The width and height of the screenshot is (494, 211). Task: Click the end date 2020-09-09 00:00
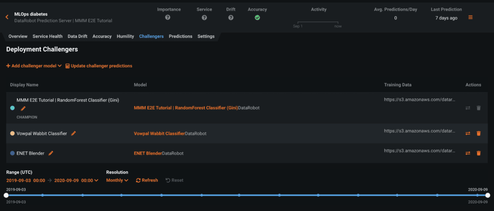(x=74, y=180)
